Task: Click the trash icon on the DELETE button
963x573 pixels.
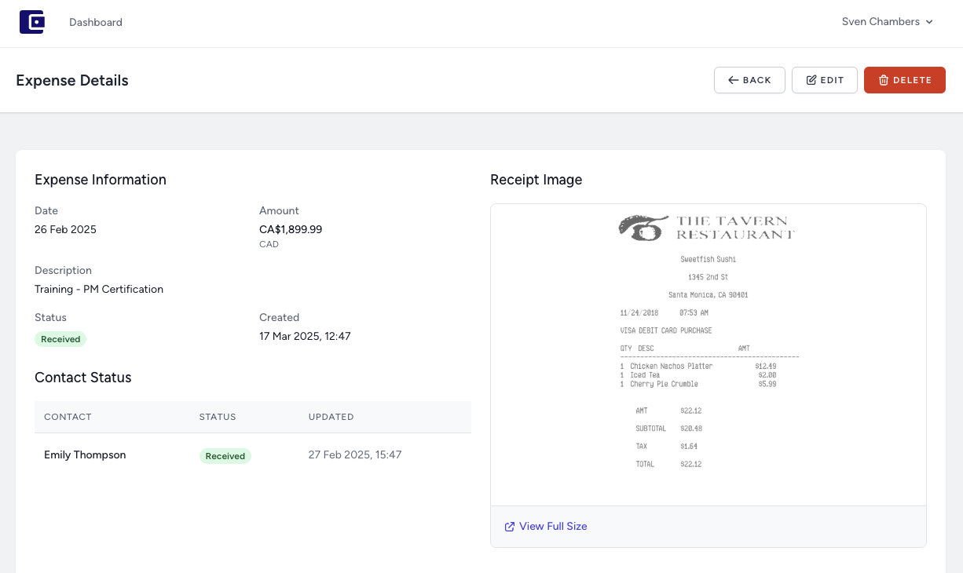Action: point(883,79)
